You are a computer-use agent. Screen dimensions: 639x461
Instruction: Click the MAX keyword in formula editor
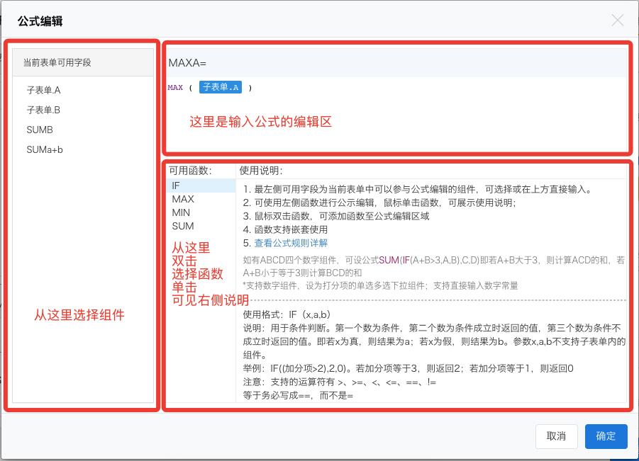(x=175, y=88)
